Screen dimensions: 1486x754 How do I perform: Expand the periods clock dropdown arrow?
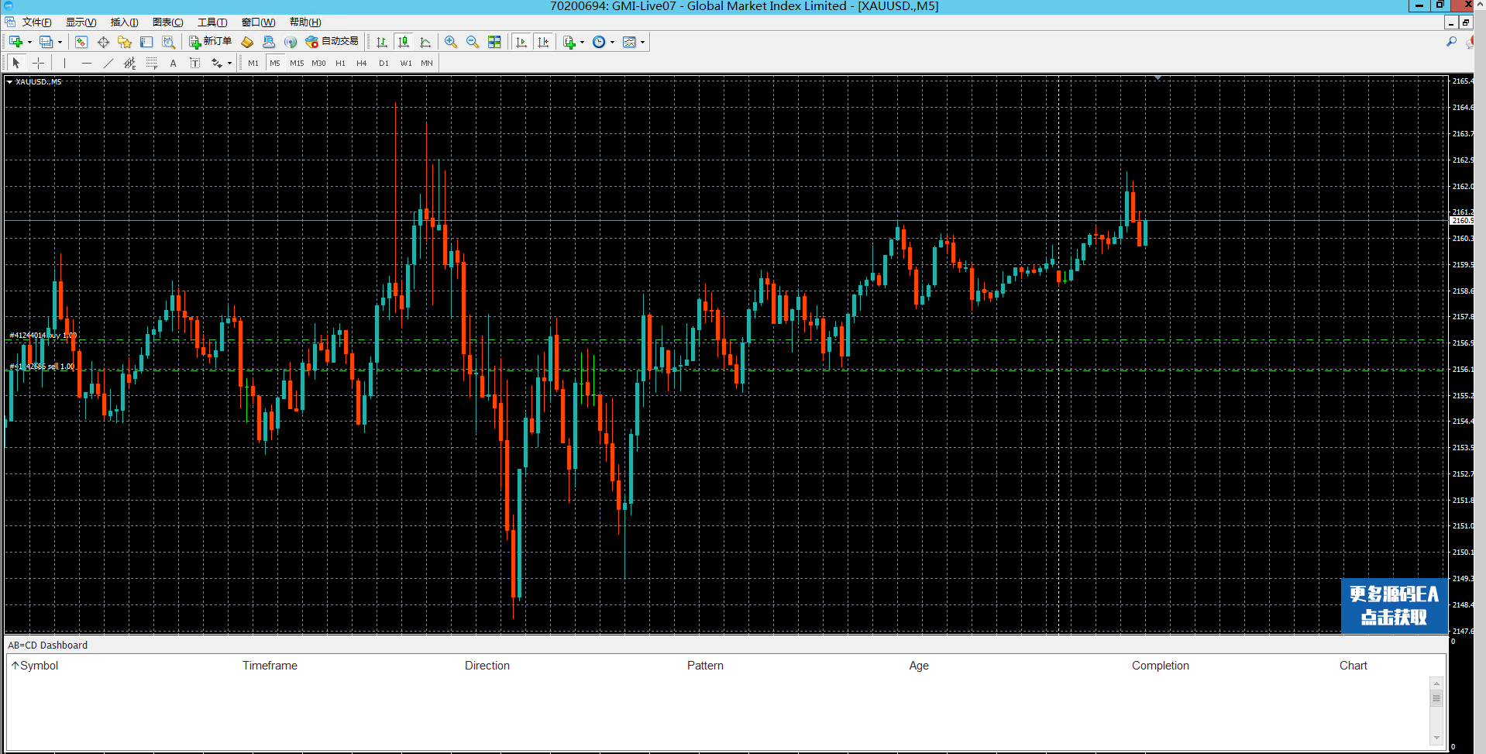(x=612, y=43)
